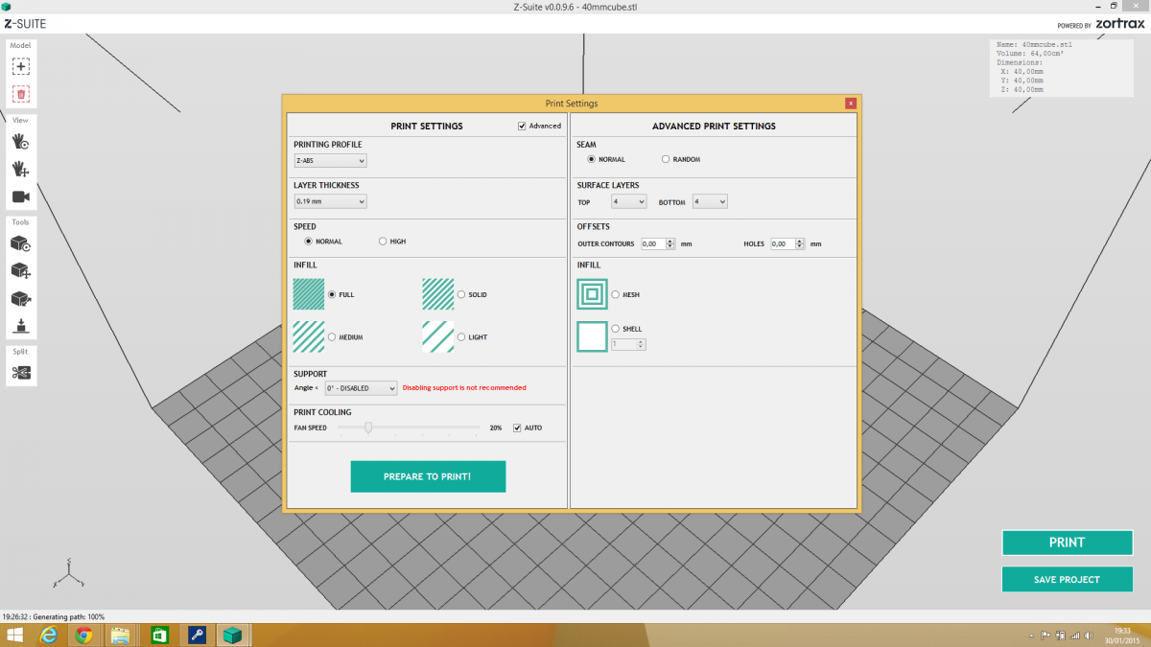1151x647 pixels.
Task: Select the HIGH speed radio button
Action: coord(383,242)
